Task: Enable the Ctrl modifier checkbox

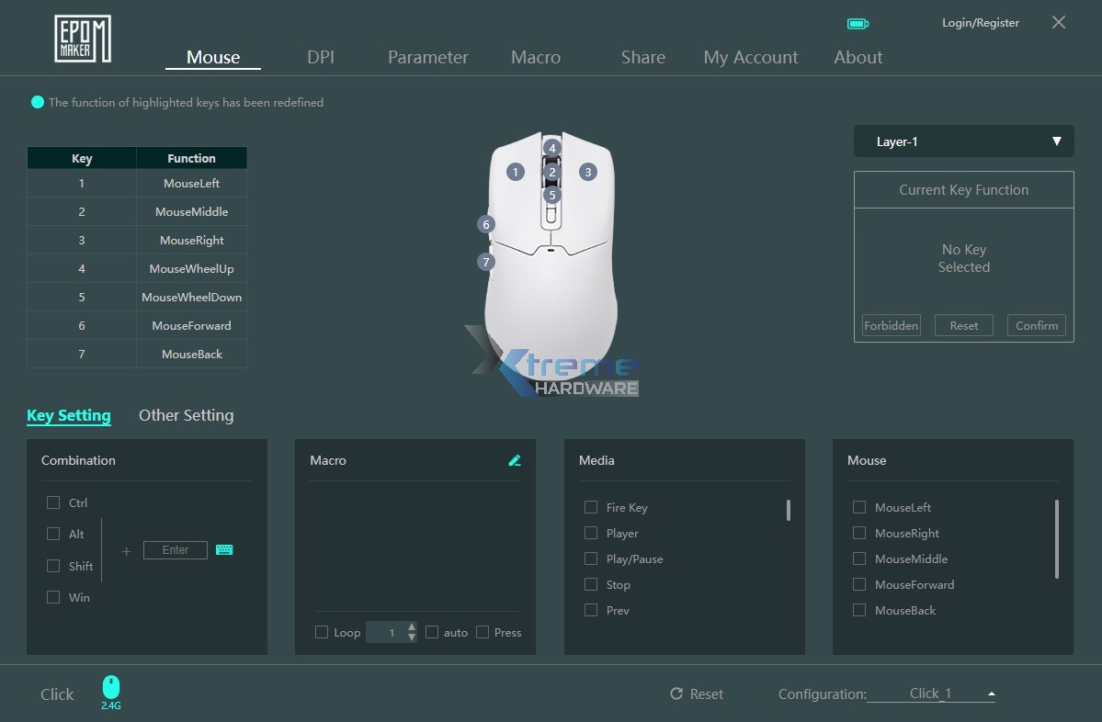Action: coord(53,502)
